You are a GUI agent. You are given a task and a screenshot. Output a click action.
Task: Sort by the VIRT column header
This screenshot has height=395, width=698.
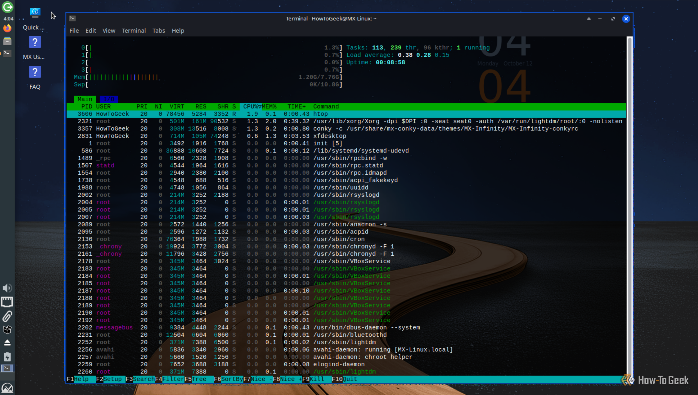[177, 106]
